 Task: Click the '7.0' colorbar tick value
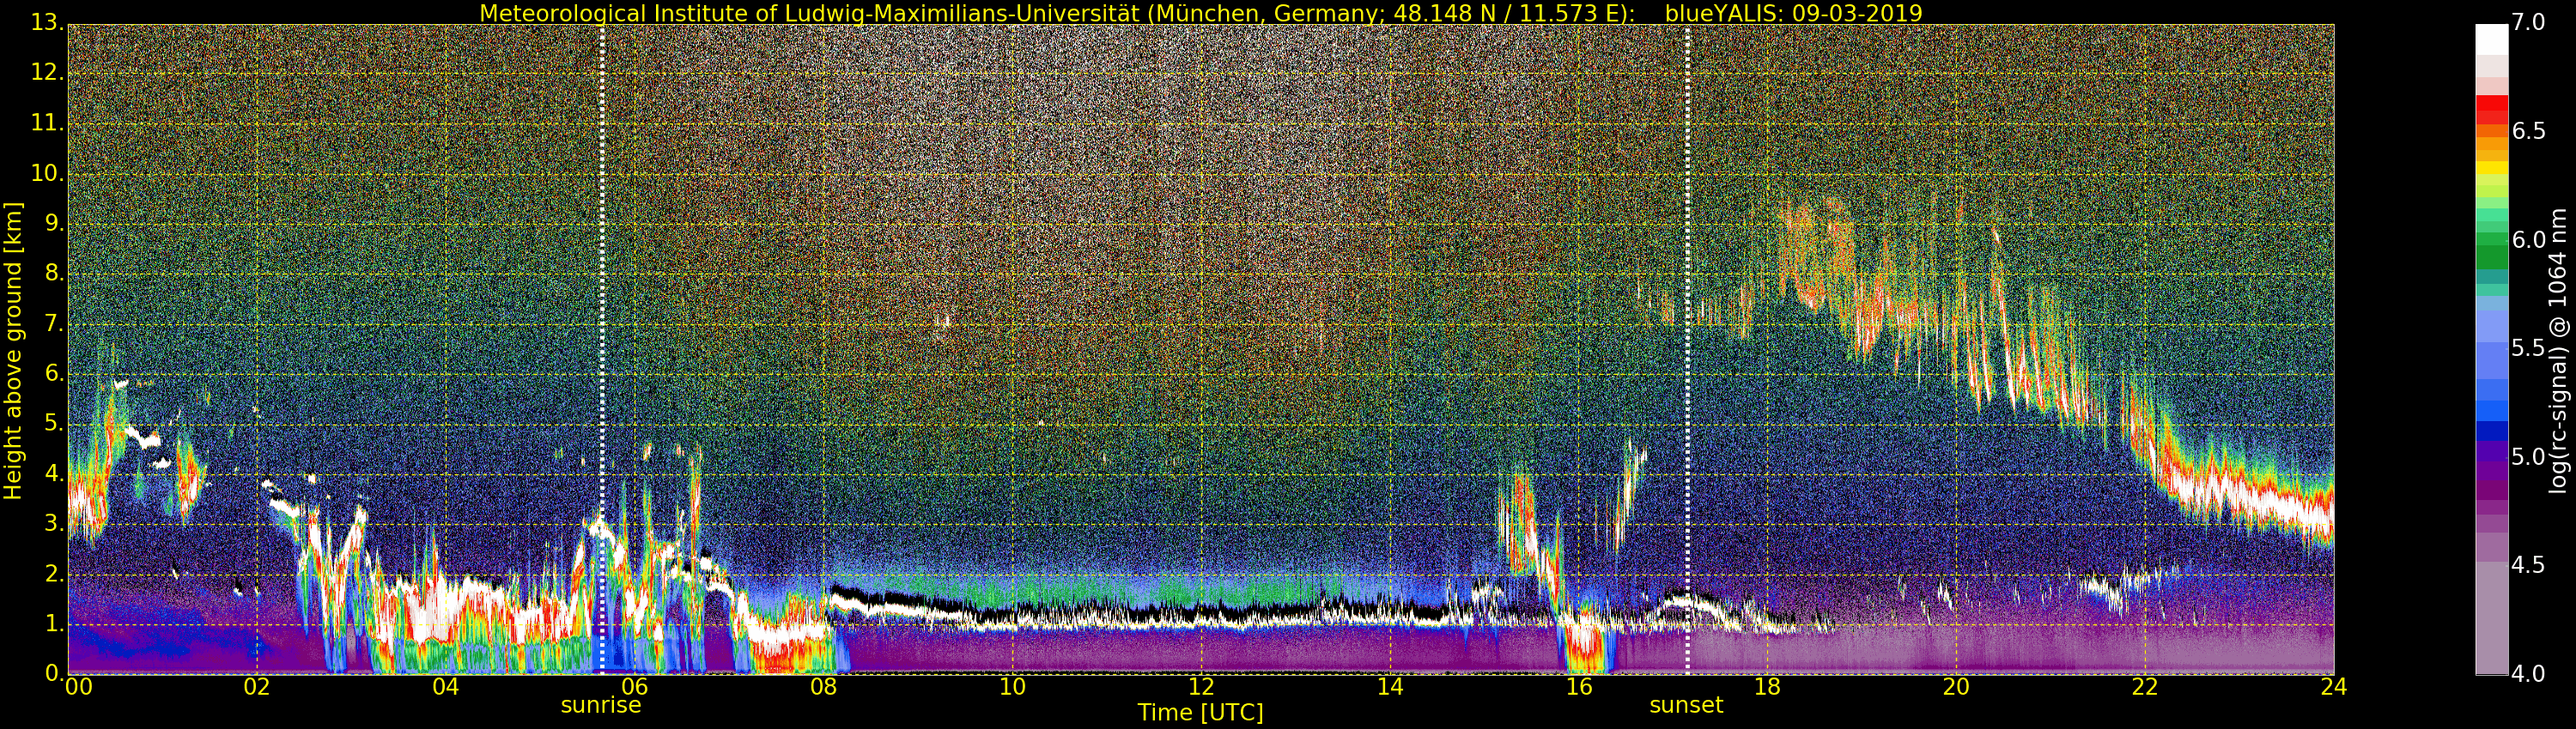coord(2529,22)
